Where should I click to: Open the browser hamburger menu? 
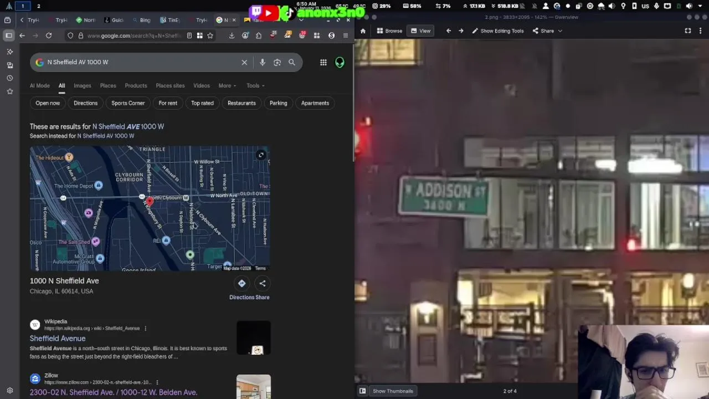pos(346,35)
